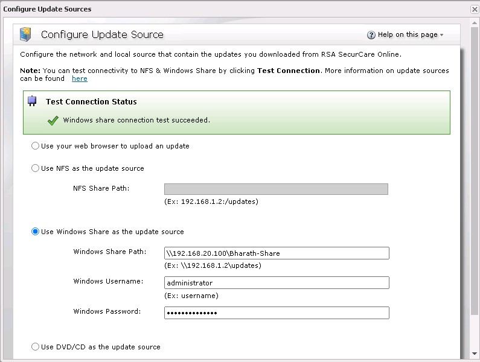Focus the Windows Share Path field
The height and width of the screenshot is (362, 480).
277,253
